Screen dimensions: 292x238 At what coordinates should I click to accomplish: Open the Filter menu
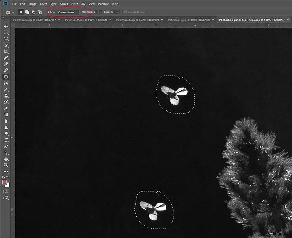coord(75,4)
